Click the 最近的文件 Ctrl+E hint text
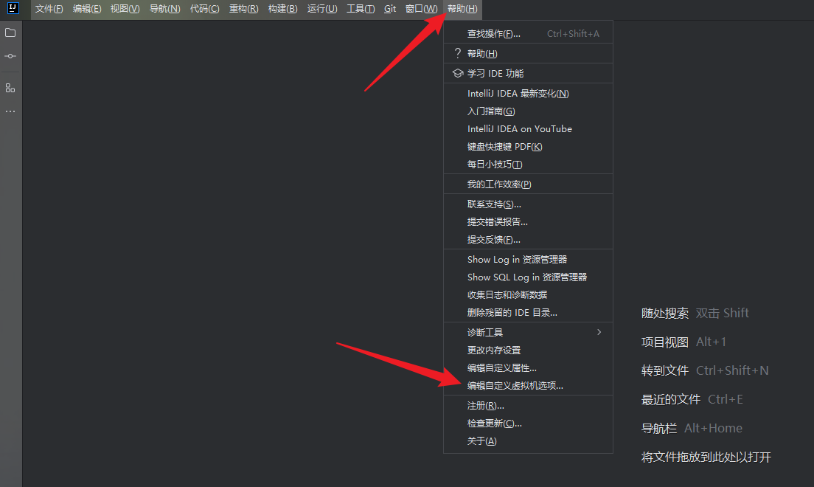The width and height of the screenshot is (814, 487). pyautogui.click(x=692, y=399)
